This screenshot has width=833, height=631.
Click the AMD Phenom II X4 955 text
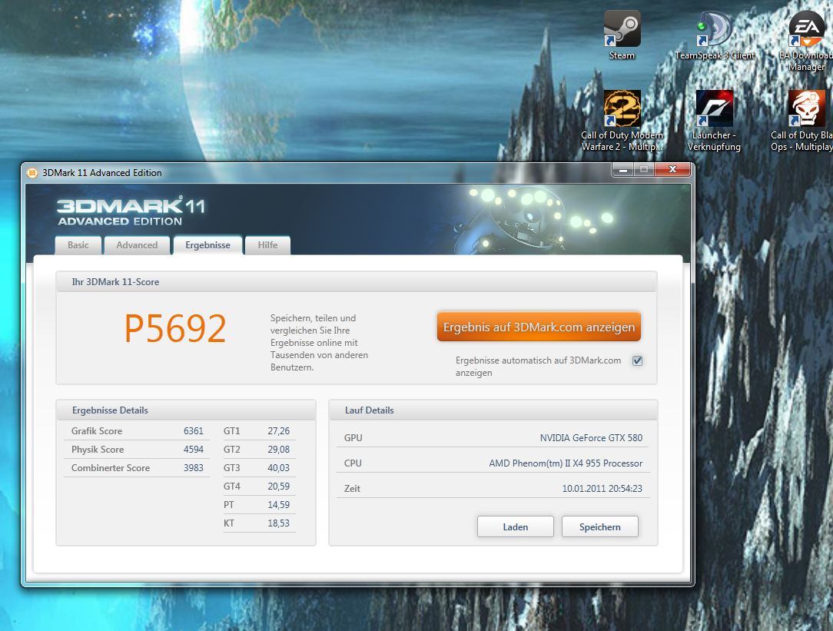(x=566, y=463)
